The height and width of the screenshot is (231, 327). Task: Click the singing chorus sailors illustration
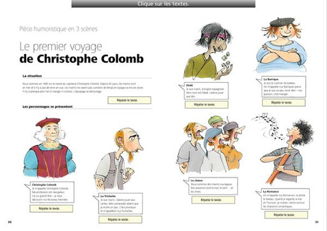(x=211, y=145)
